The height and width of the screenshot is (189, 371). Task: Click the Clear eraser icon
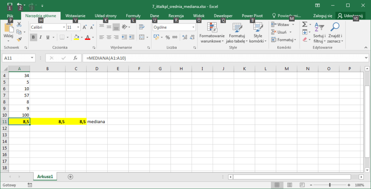coord(305,39)
